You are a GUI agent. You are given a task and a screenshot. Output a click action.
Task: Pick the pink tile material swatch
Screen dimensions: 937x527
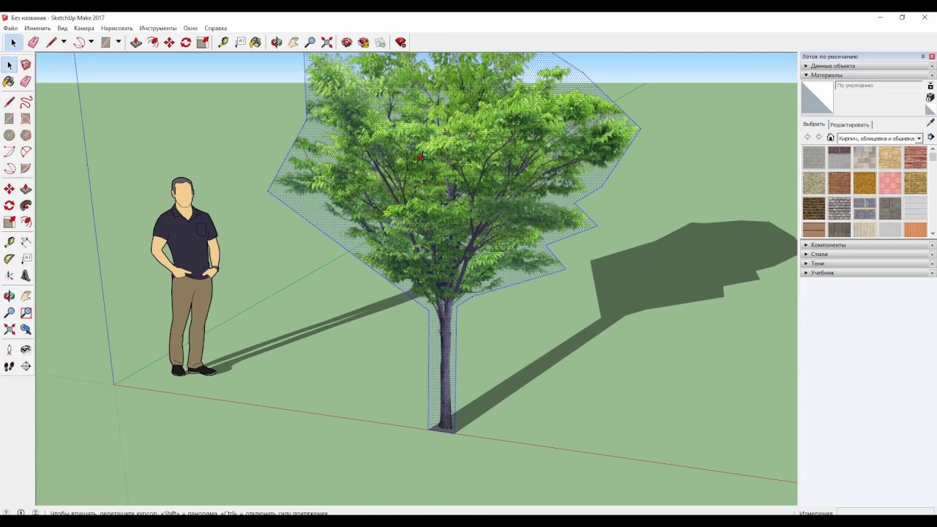click(890, 183)
